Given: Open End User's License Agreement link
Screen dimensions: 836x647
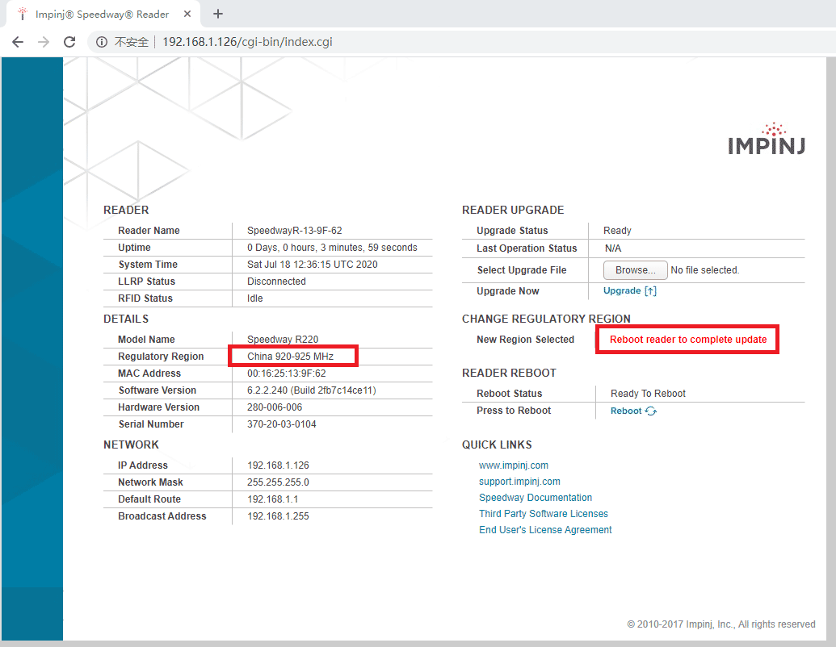Looking at the screenshot, I should click(x=545, y=530).
